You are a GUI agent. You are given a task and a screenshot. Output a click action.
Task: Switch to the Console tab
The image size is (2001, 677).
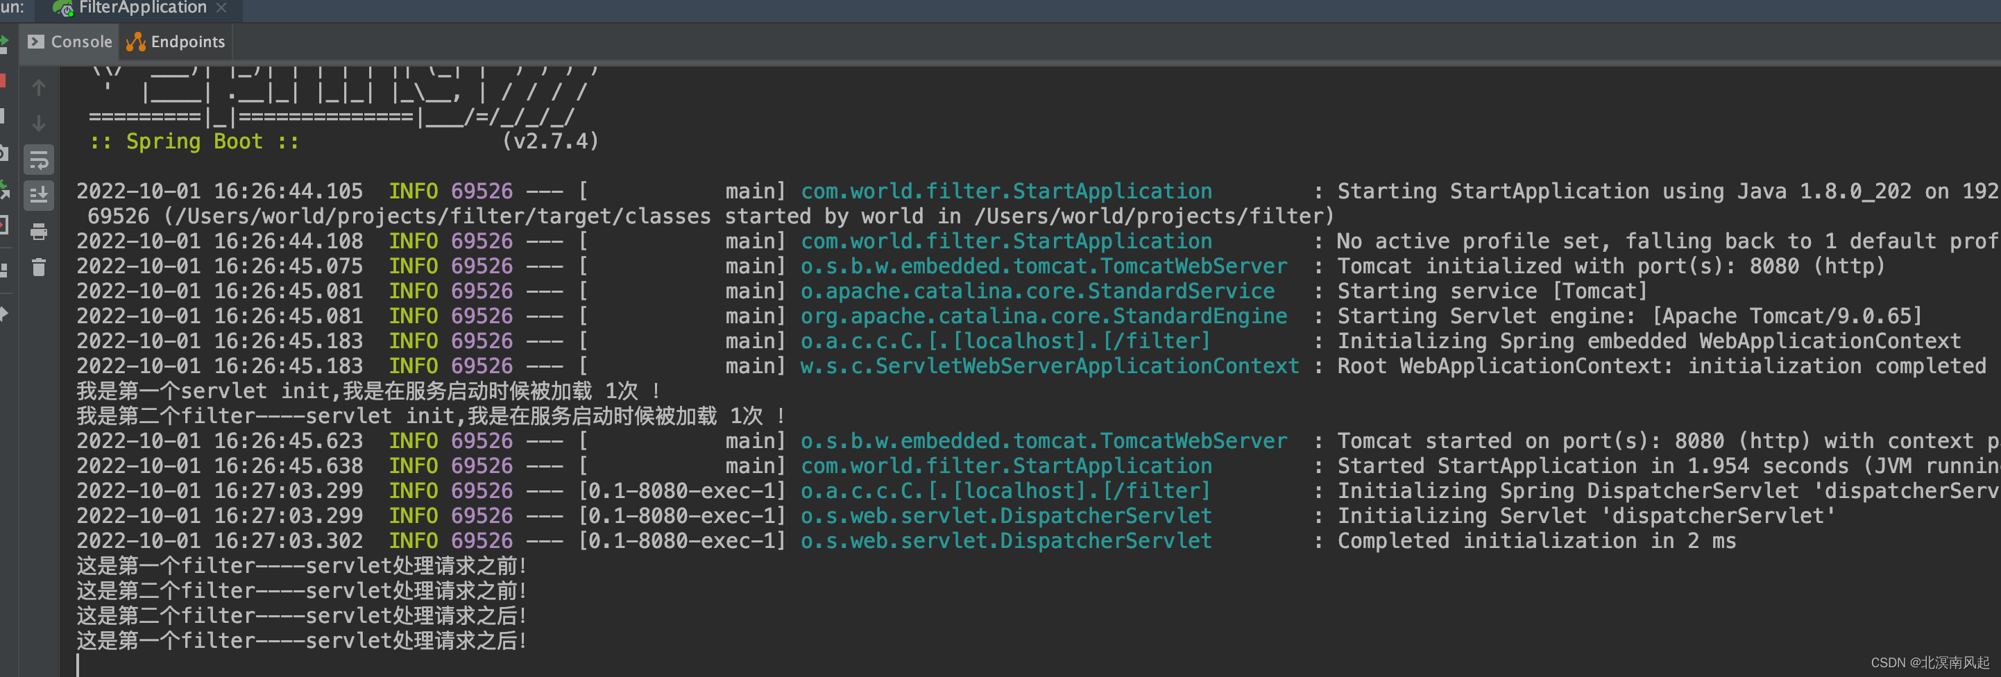[70, 42]
